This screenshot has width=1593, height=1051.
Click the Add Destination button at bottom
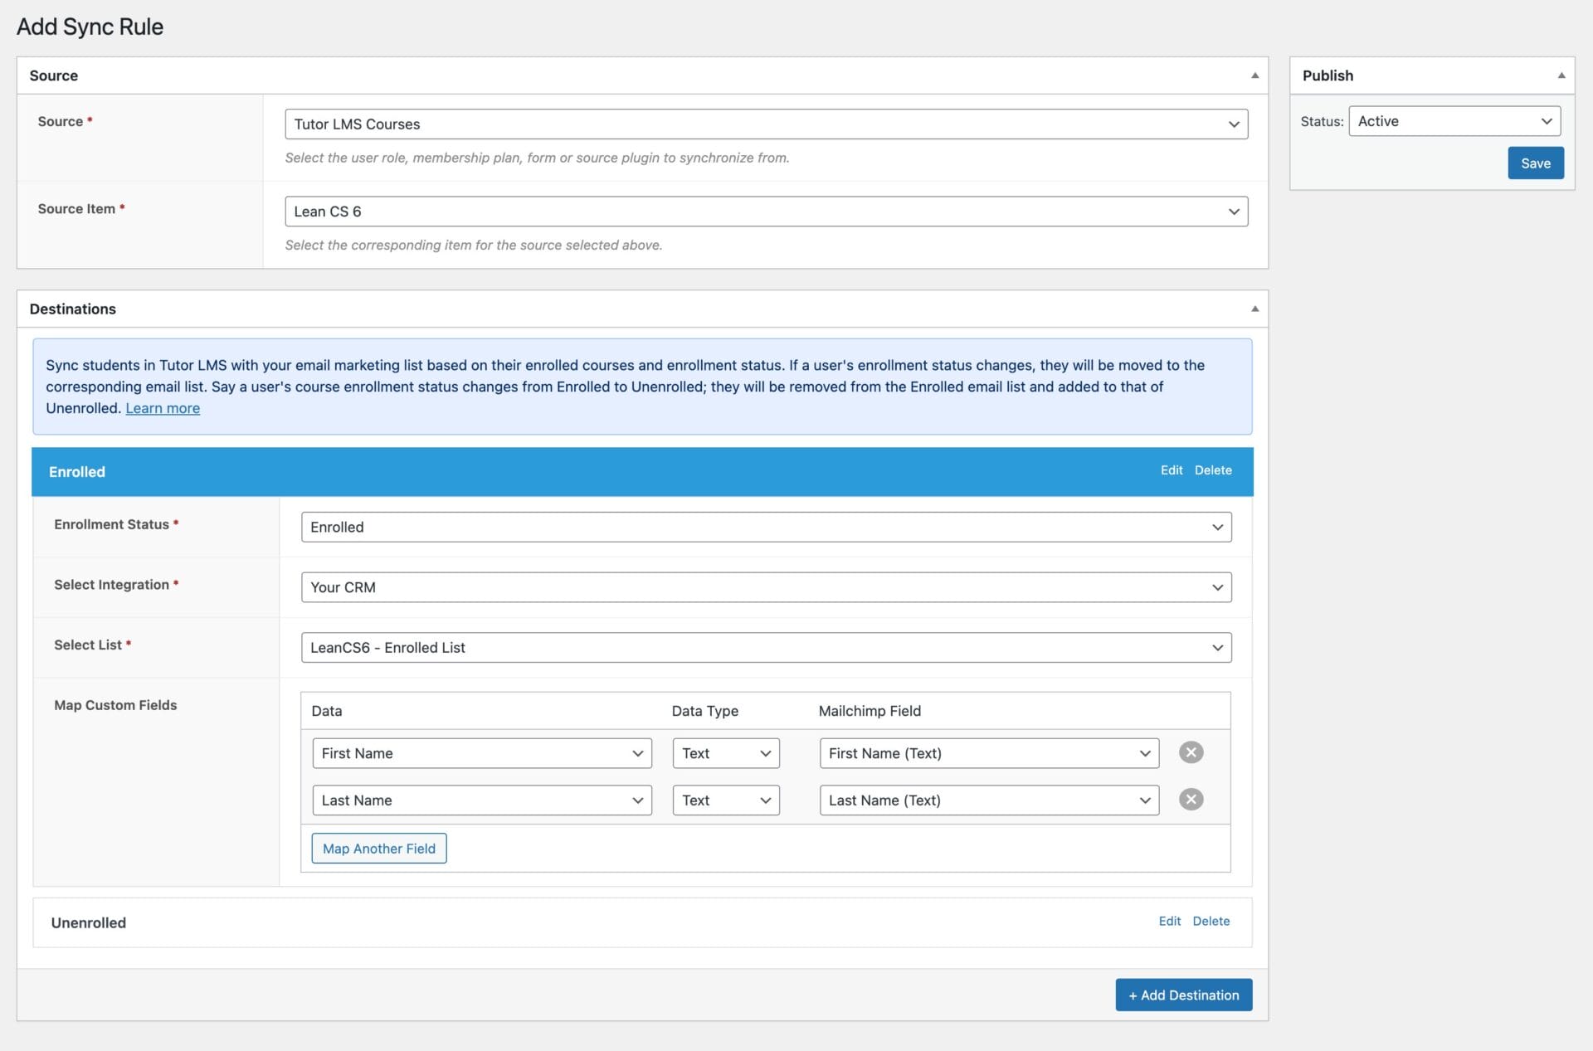1184,995
